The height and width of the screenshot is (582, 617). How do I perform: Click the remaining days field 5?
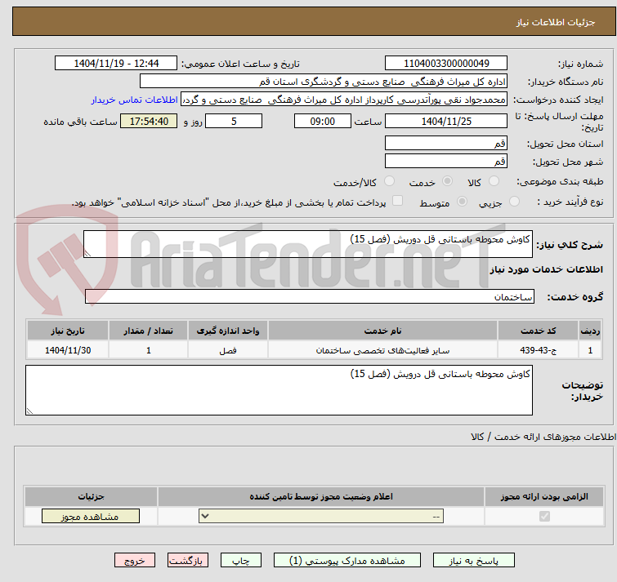point(234,121)
